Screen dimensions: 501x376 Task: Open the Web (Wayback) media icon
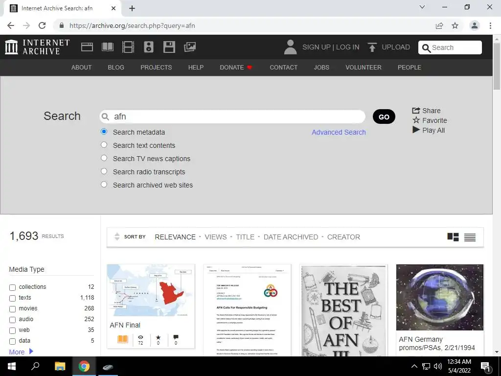click(87, 47)
